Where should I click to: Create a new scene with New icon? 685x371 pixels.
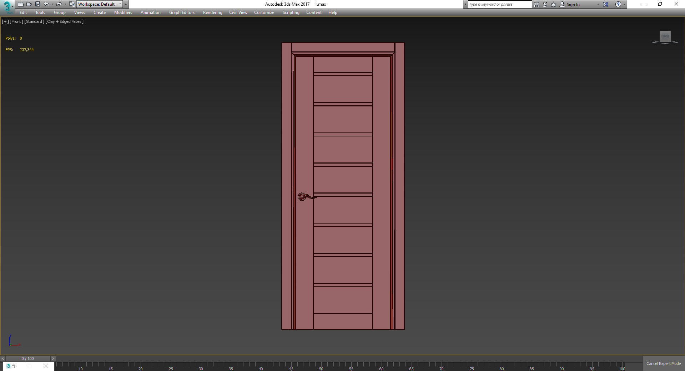(x=20, y=4)
